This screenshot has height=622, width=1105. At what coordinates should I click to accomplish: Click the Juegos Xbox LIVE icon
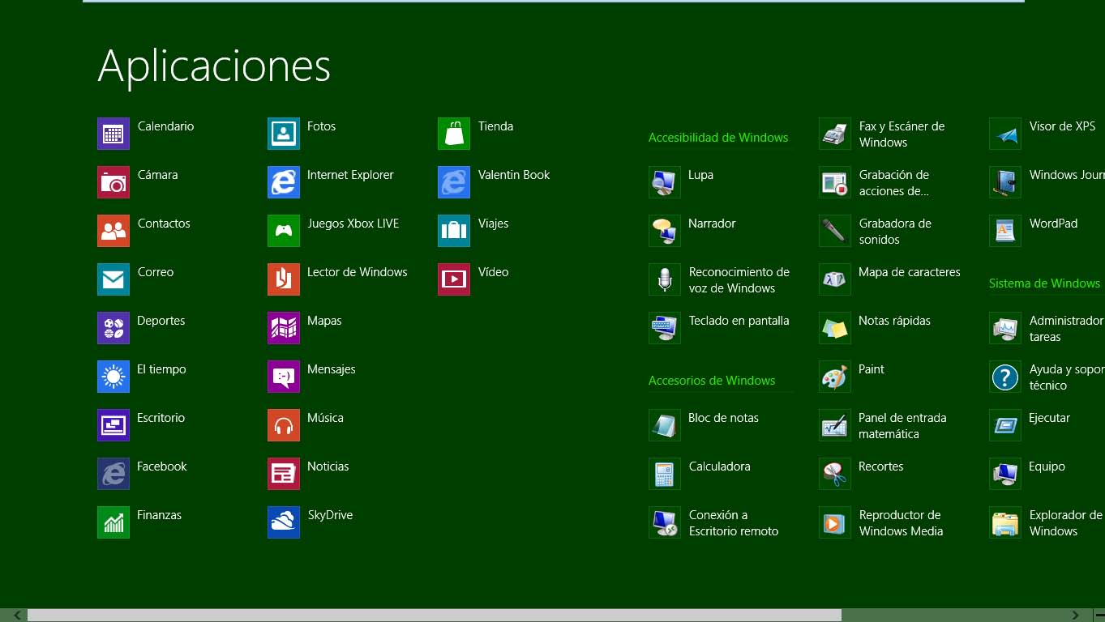tap(284, 231)
